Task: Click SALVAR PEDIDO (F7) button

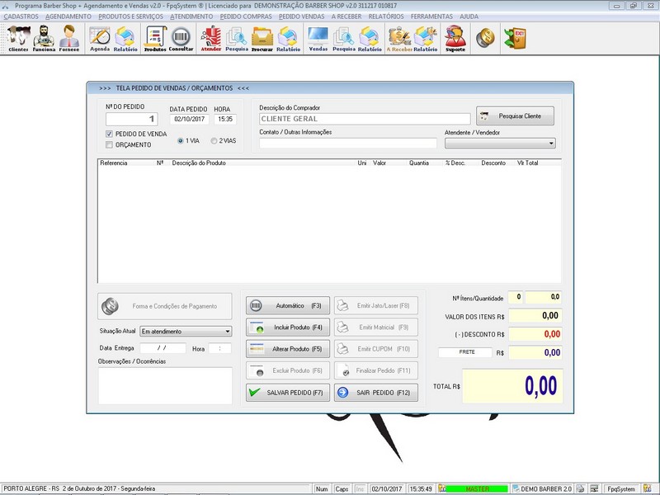Action: (x=288, y=393)
